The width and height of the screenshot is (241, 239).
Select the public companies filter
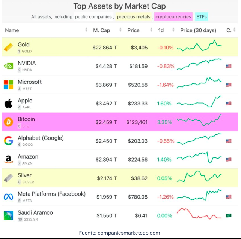click(93, 17)
